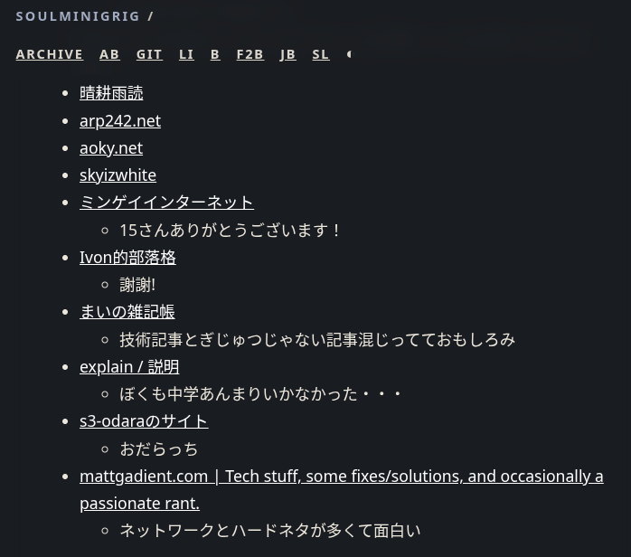Image resolution: width=631 pixels, height=557 pixels.
Task: Visit the arp242.net link
Action: (x=120, y=120)
